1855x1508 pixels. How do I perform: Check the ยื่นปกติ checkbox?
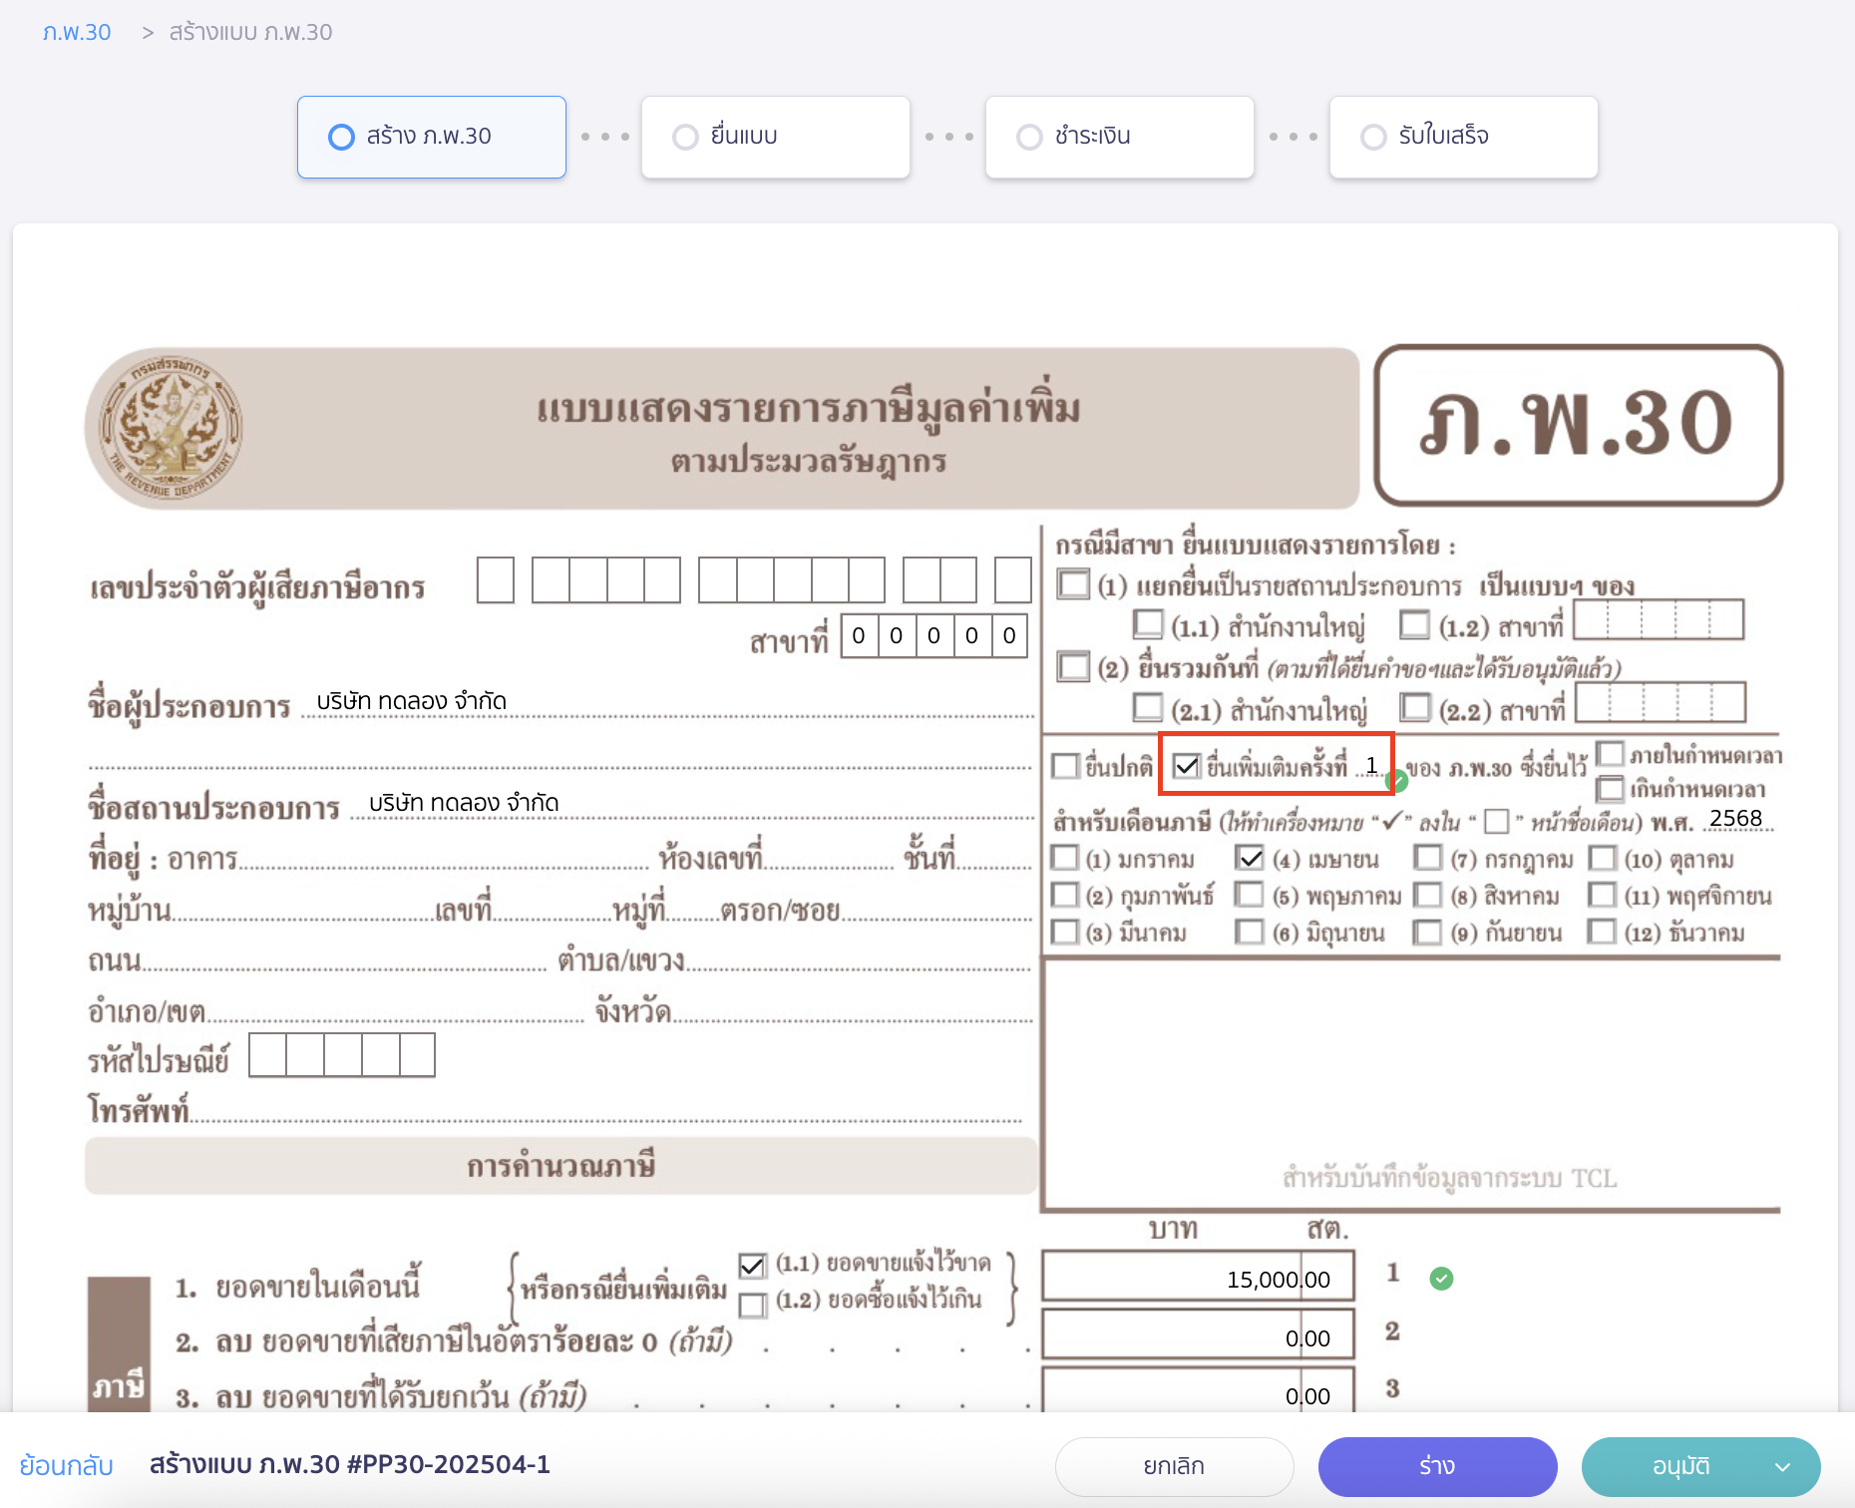point(1065,765)
